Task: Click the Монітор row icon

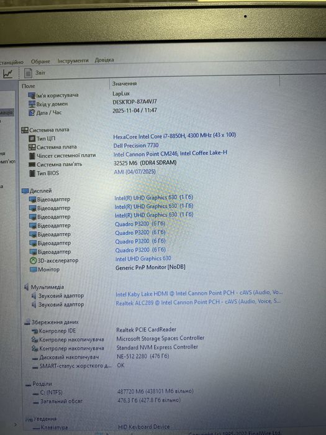Action: click(x=34, y=269)
